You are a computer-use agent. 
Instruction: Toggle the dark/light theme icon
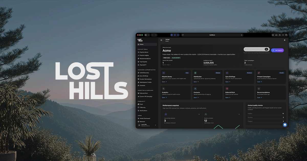[285, 40]
